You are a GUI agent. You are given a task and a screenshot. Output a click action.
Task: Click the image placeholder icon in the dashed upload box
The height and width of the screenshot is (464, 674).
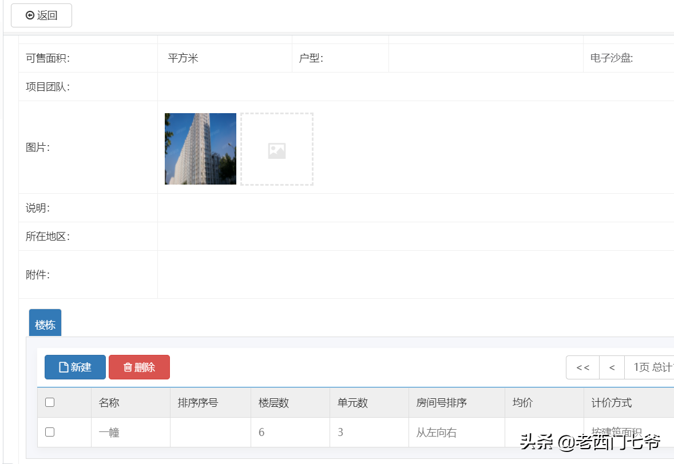277,150
